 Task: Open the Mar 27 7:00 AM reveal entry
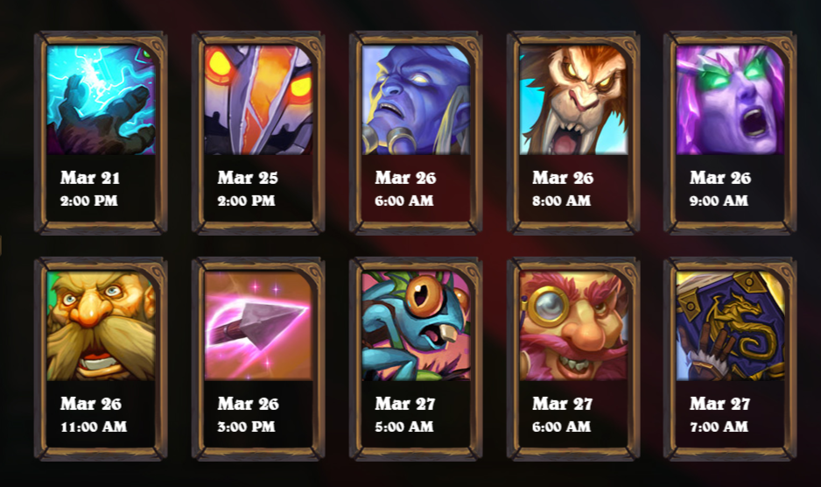coord(719,414)
